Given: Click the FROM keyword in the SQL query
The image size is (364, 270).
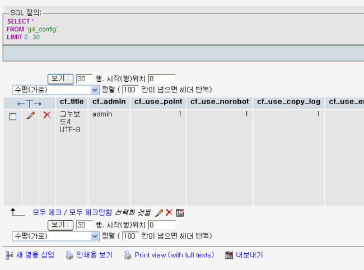Looking at the screenshot, I should point(15,29).
